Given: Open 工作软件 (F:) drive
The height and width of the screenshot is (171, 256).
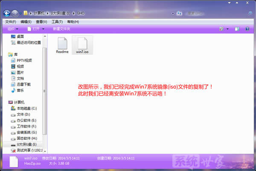Looking at the screenshot, I should (x=23, y=127).
